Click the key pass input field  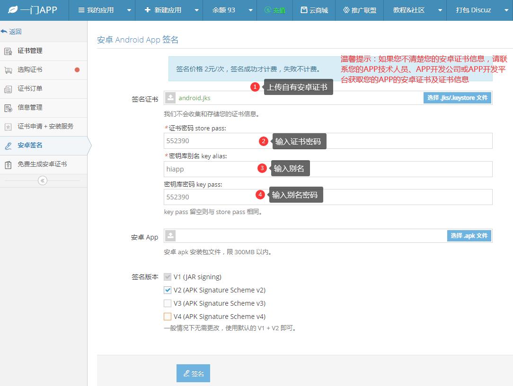[328, 197]
